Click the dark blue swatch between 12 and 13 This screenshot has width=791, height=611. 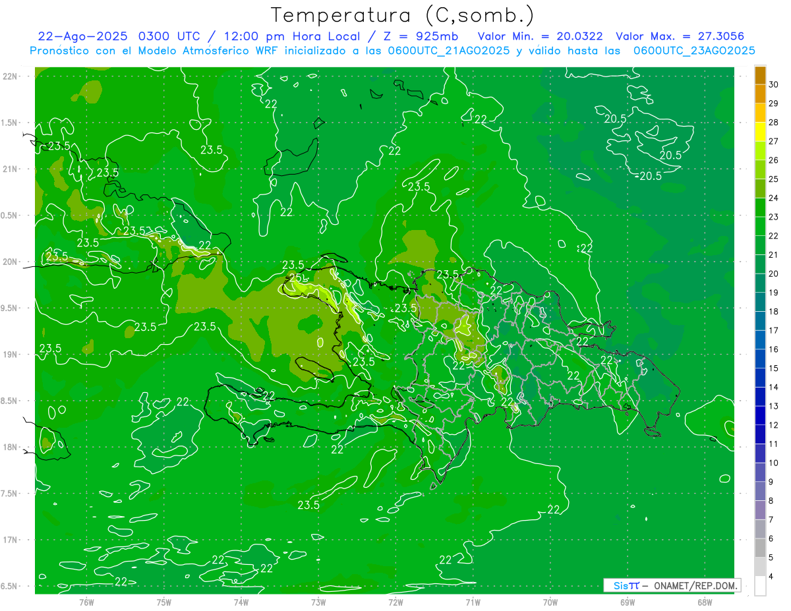(x=760, y=415)
